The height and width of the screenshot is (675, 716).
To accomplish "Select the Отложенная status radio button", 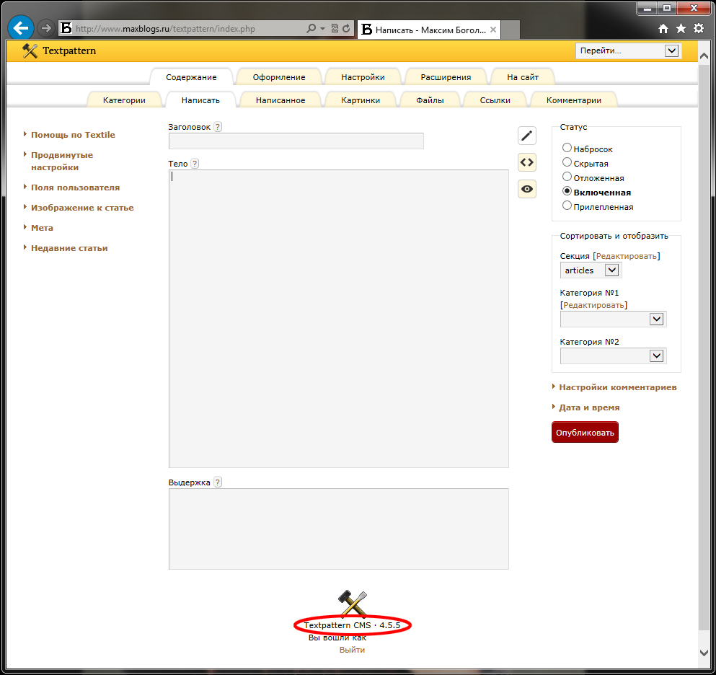I will point(567,176).
